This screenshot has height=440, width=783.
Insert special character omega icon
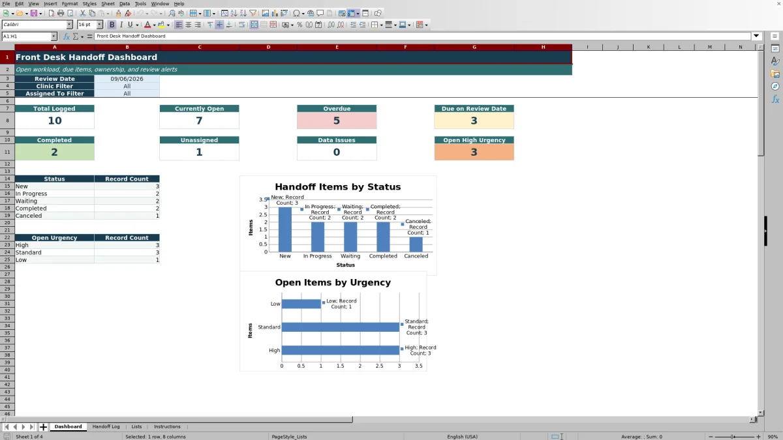(x=296, y=13)
